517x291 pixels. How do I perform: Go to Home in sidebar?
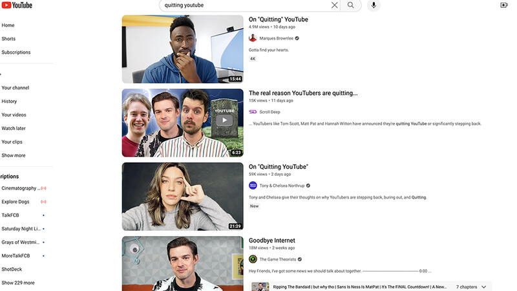coord(8,25)
